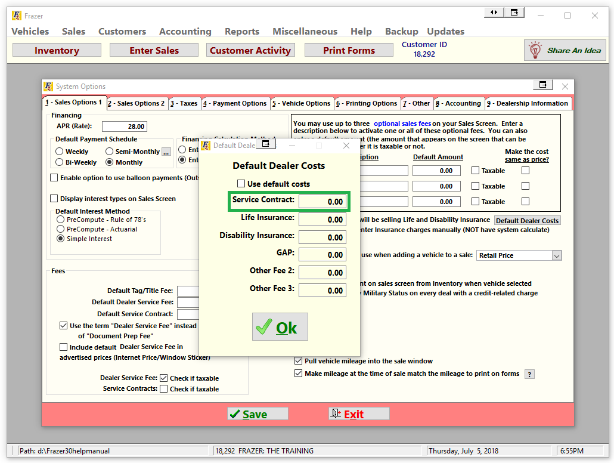This screenshot has height=463, width=614.
Task: Click the Disability Insurance cost field
Action: [x=322, y=237]
